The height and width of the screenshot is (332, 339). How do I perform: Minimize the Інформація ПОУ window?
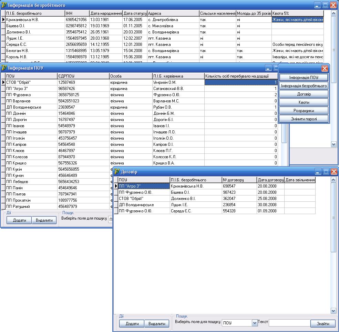point(268,68)
